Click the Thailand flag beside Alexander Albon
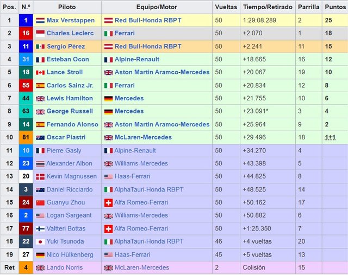Image resolution: width=348 pixels, height=275 pixels. pyautogui.click(x=40, y=164)
